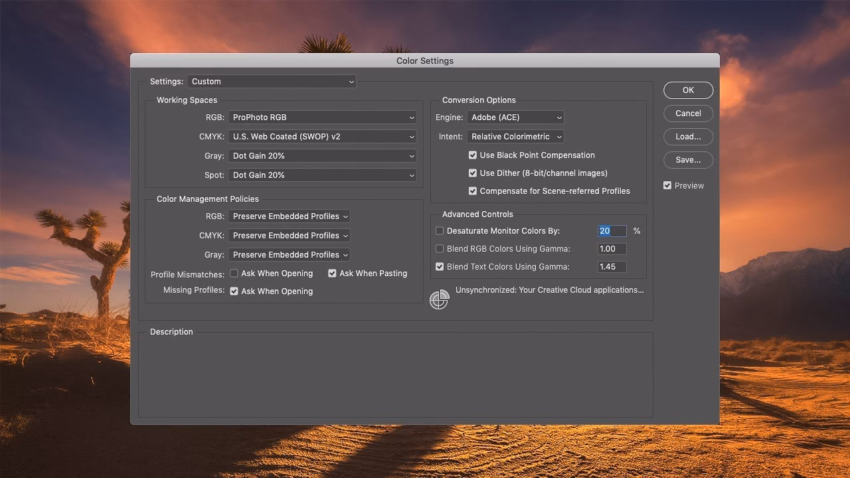
Task: Open the Spot dot gain dropdown
Action: [322, 175]
